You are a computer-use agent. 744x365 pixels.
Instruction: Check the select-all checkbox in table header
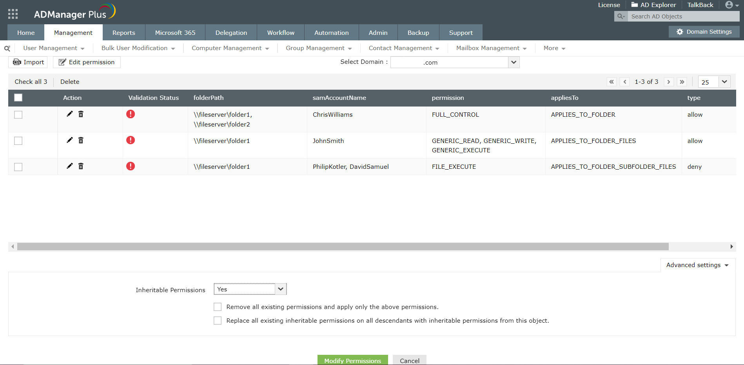click(x=18, y=97)
